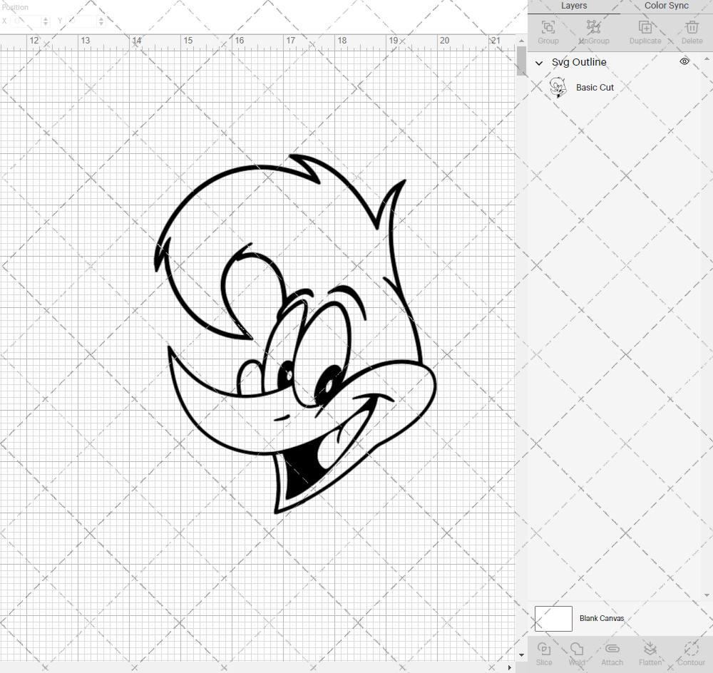Click the UnGroup icon
This screenshot has height=673, width=713.
pos(593,31)
